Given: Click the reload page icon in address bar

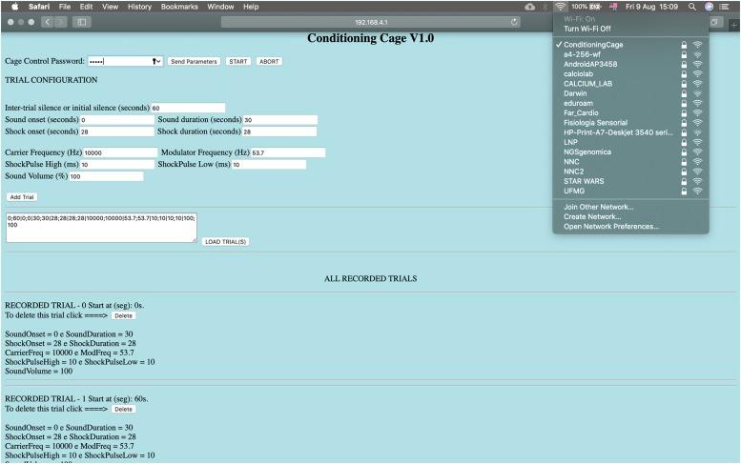Looking at the screenshot, I should coord(515,22).
